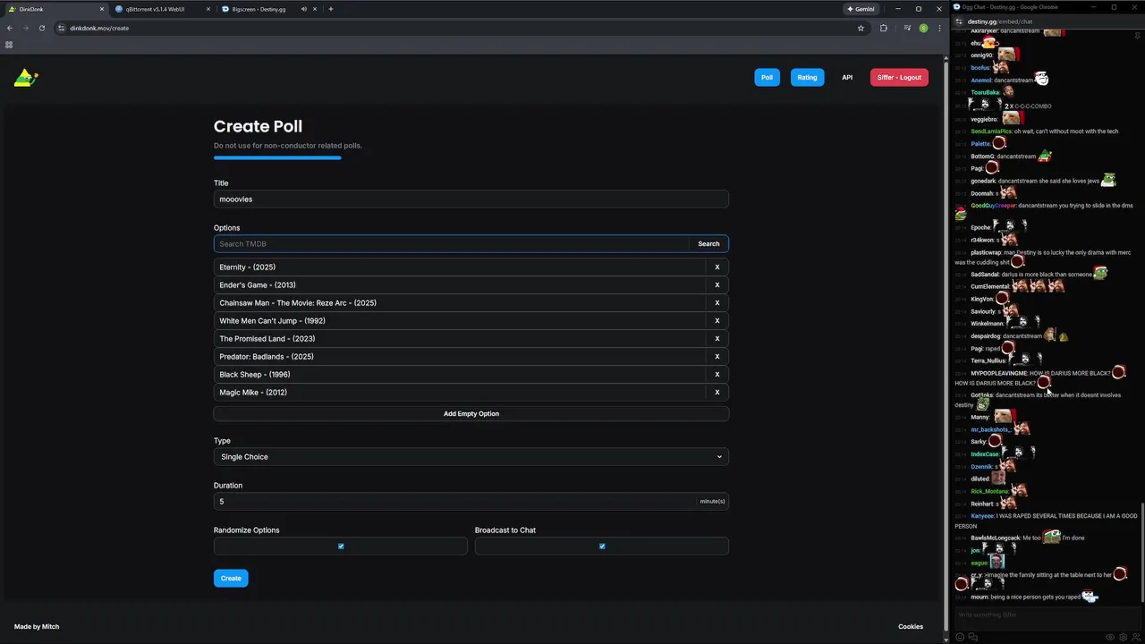Viewport: 1145px width, 644px height.
Task: Open chat settings gear icon
Action: coord(1124,637)
